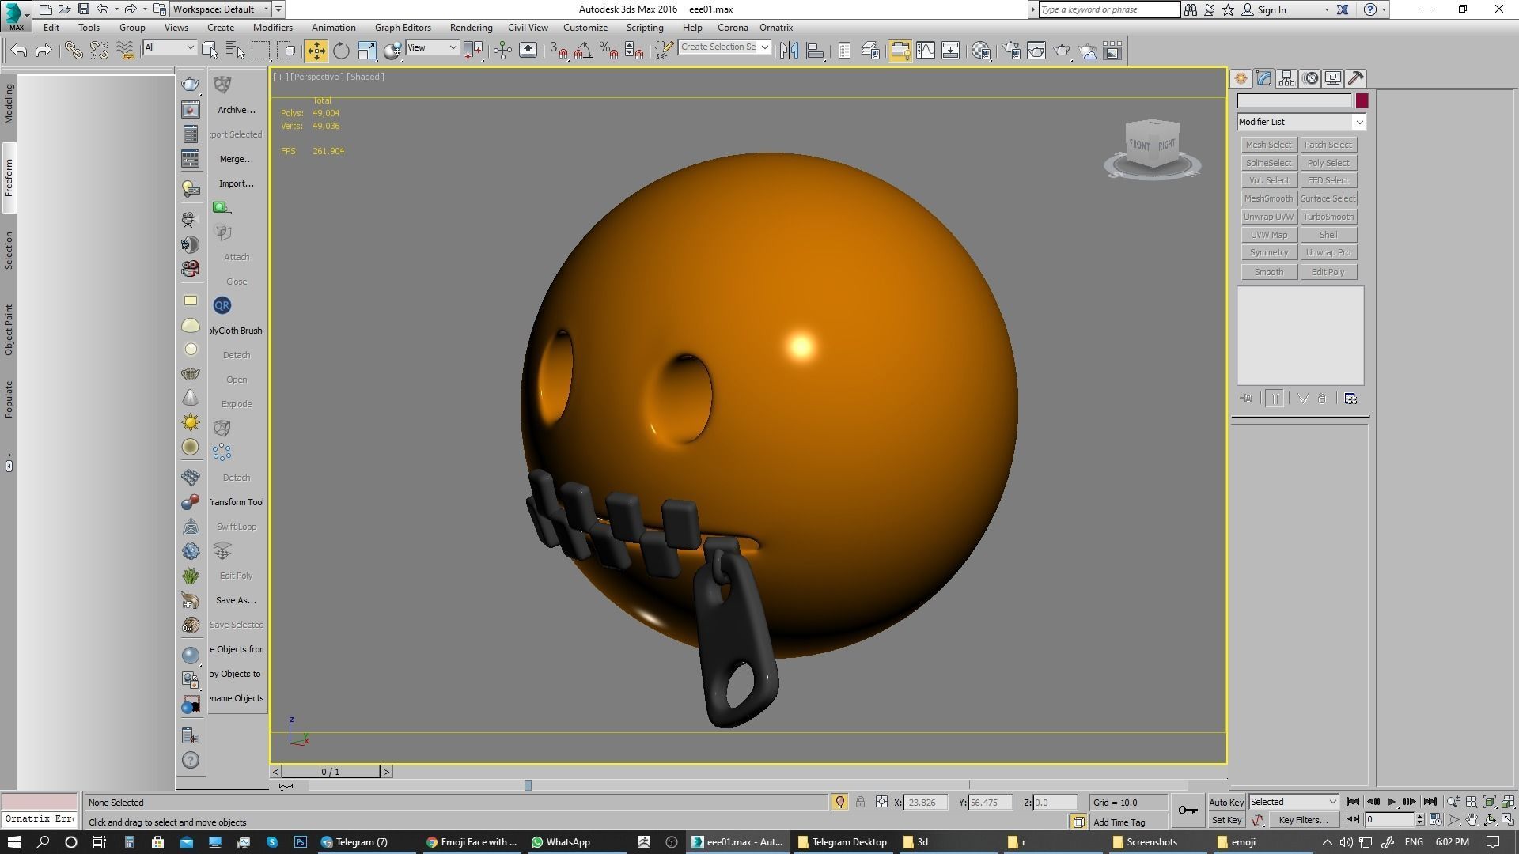Click the time slider showing 0 / 1
Screen dimensions: 1519x854
(x=331, y=772)
